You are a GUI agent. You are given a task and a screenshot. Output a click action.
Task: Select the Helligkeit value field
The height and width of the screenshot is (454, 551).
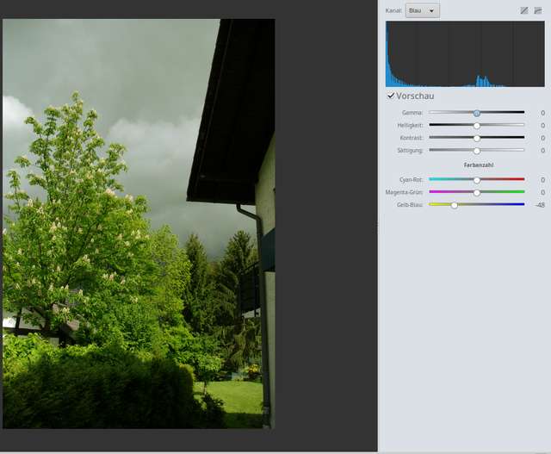540,125
